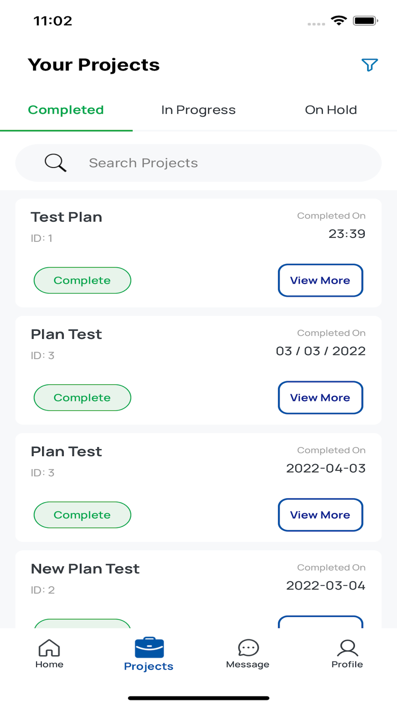Tap Complete badge on Test Plan card
This screenshot has width=397, height=707.
click(x=82, y=280)
